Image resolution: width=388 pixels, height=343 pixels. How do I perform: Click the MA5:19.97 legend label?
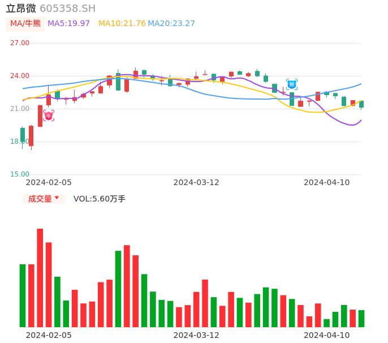(68, 24)
